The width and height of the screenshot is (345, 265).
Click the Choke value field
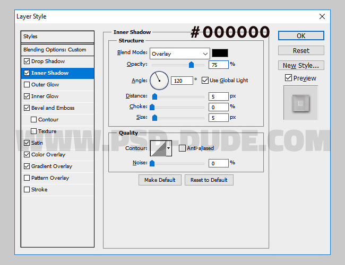tap(219, 107)
